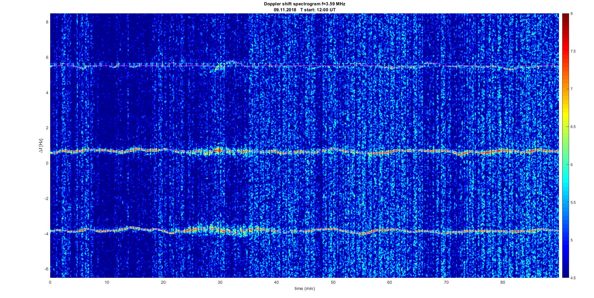Click the y-axis tick label '6'
Viewport: 594px width, 298px height.
point(47,58)
